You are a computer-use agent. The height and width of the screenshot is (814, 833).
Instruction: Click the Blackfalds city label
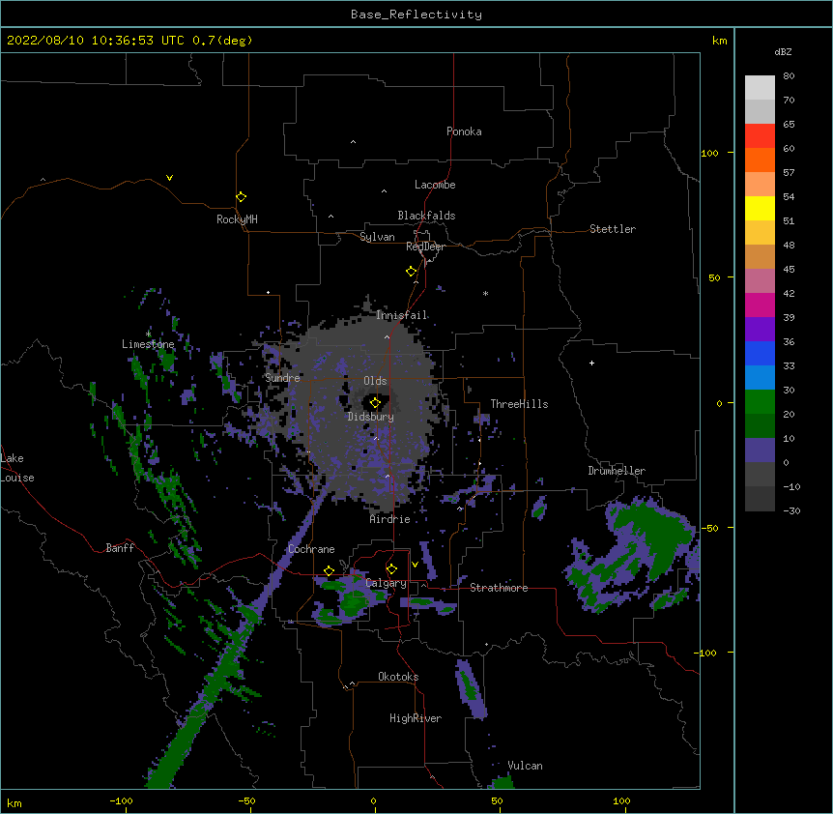click(x=426, y=216)
